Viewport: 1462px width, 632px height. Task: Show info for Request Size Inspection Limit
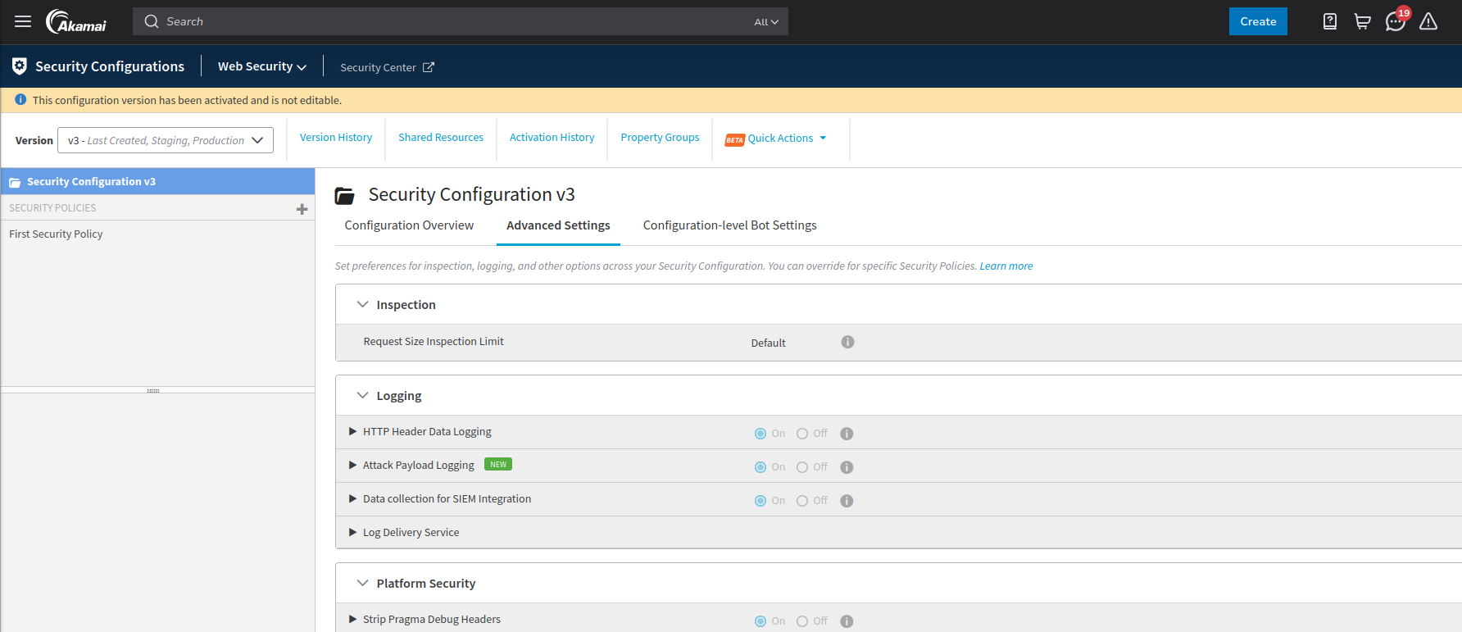[x=847, y=342]
